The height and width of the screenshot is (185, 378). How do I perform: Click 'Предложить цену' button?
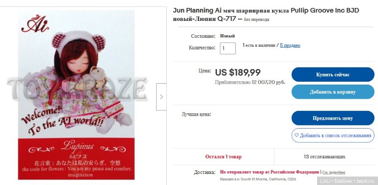point(333,118)
